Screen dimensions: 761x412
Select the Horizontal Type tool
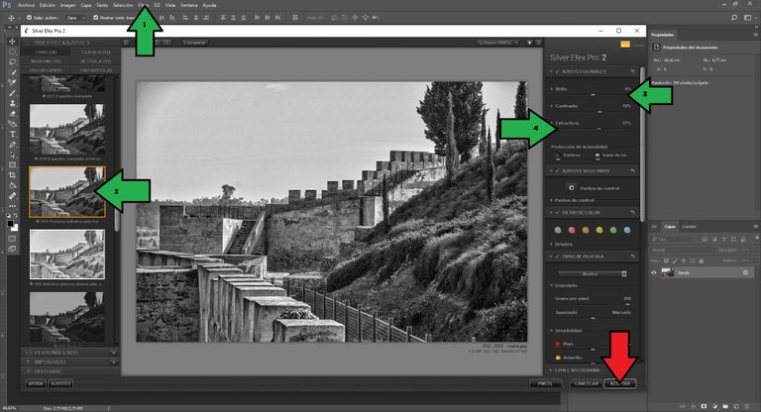coord(12,134)
